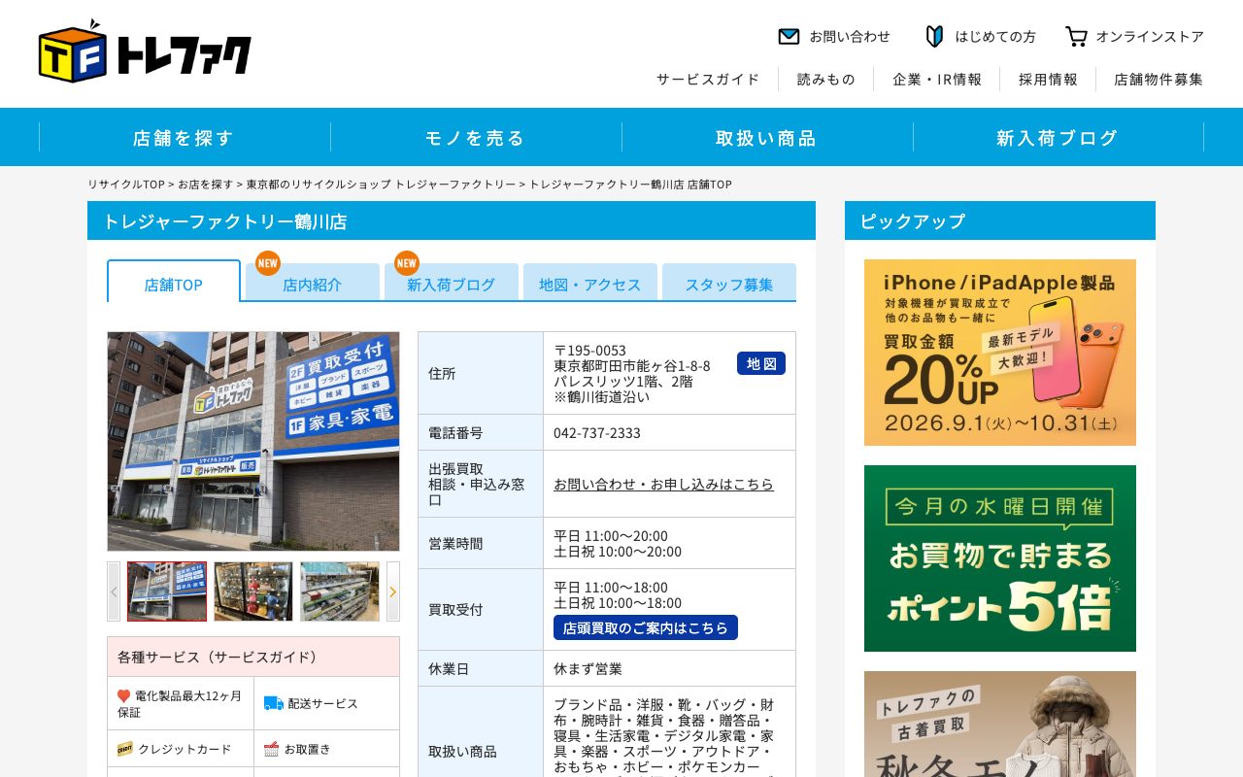Open the ポイント5倍 Wednesday banner

click(x=1000, y=558)
